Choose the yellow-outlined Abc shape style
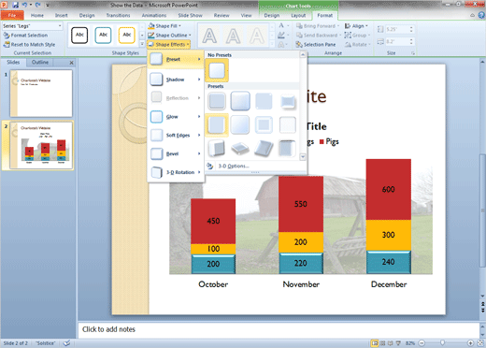This screenshot has height=348, width=486. [x=126, y=35]
